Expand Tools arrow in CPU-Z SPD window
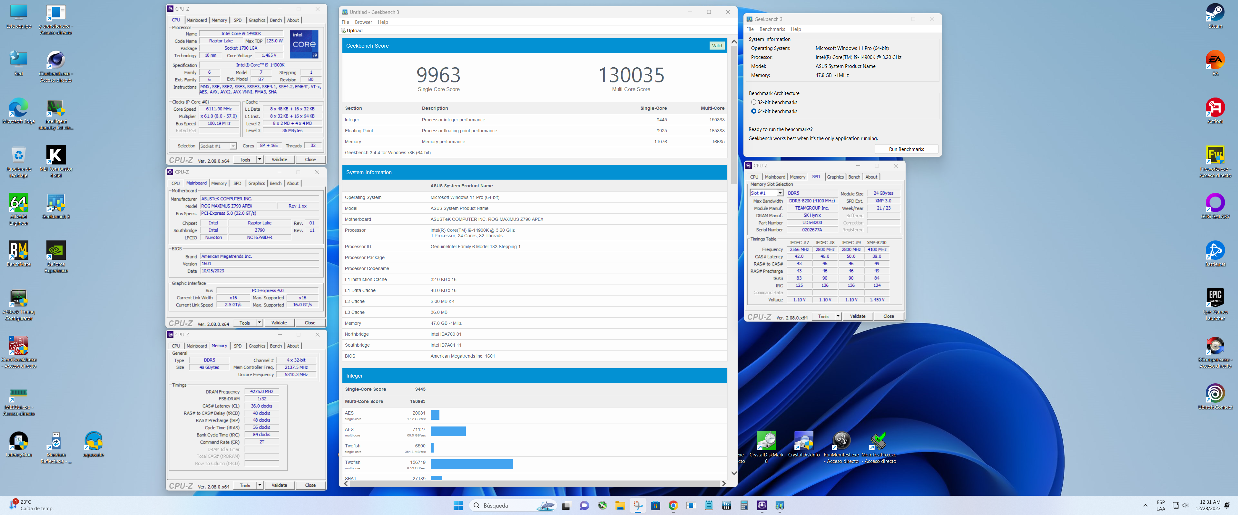Screen dimensions: 1238x515 point(838,316)
